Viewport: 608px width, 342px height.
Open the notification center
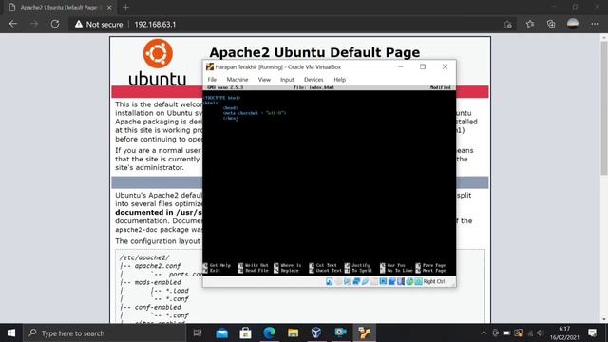point(592,333)
